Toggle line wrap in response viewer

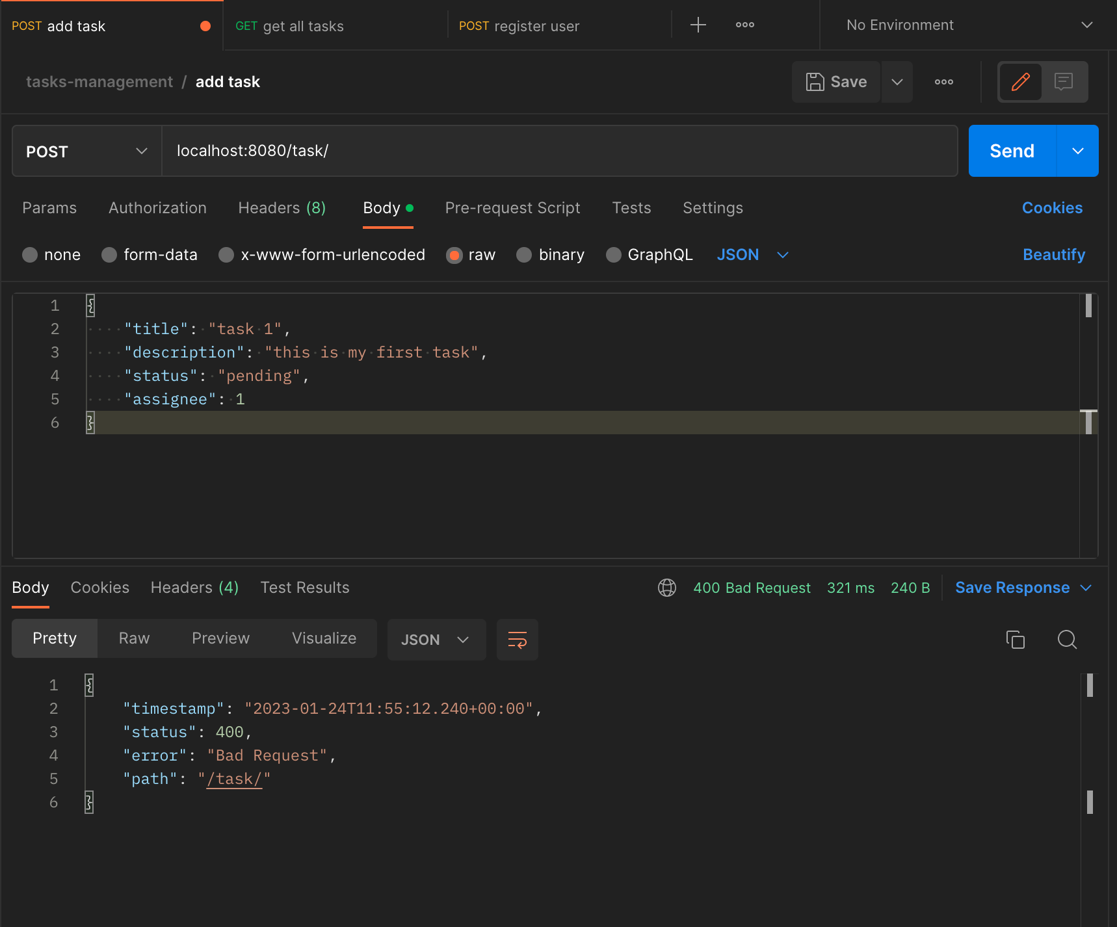pos(517,640)
